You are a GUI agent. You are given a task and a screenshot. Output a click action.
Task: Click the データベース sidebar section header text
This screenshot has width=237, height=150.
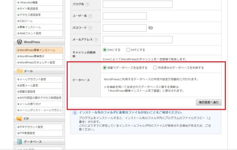tap(33, 142)
